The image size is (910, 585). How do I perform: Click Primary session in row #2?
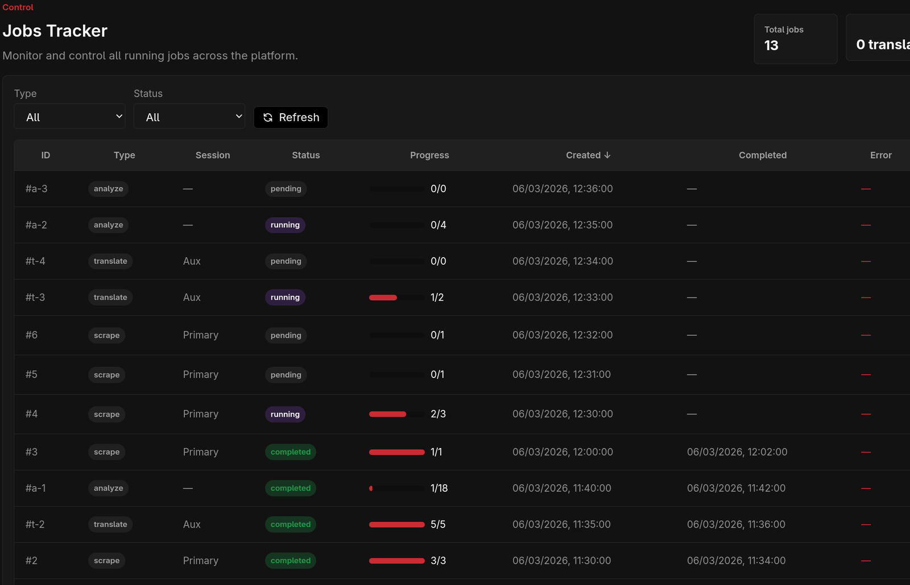(201, 561)
